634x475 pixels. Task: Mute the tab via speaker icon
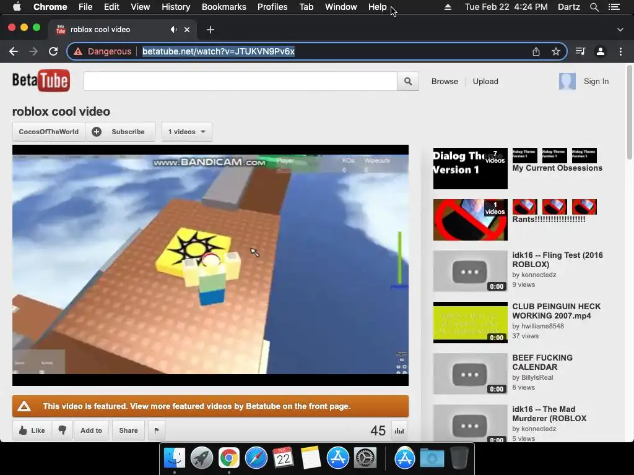click(x=173, y=30)
